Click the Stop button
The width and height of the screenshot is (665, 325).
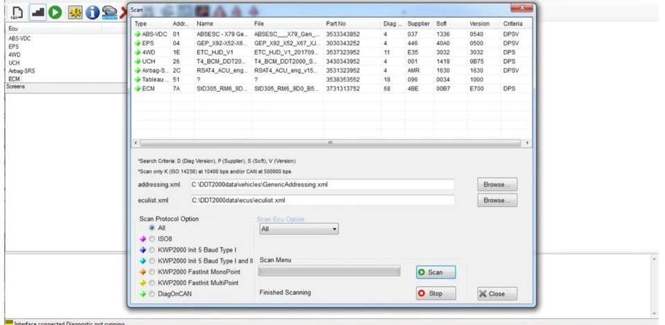click(x=436, y=293)
